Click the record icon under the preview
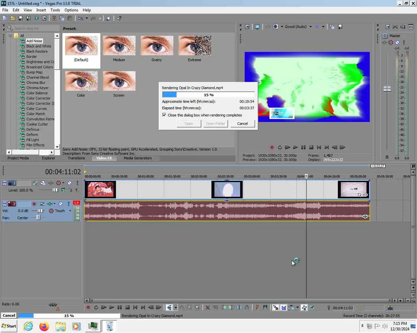Viewport: 417px width, 333px height. (272, 147)
